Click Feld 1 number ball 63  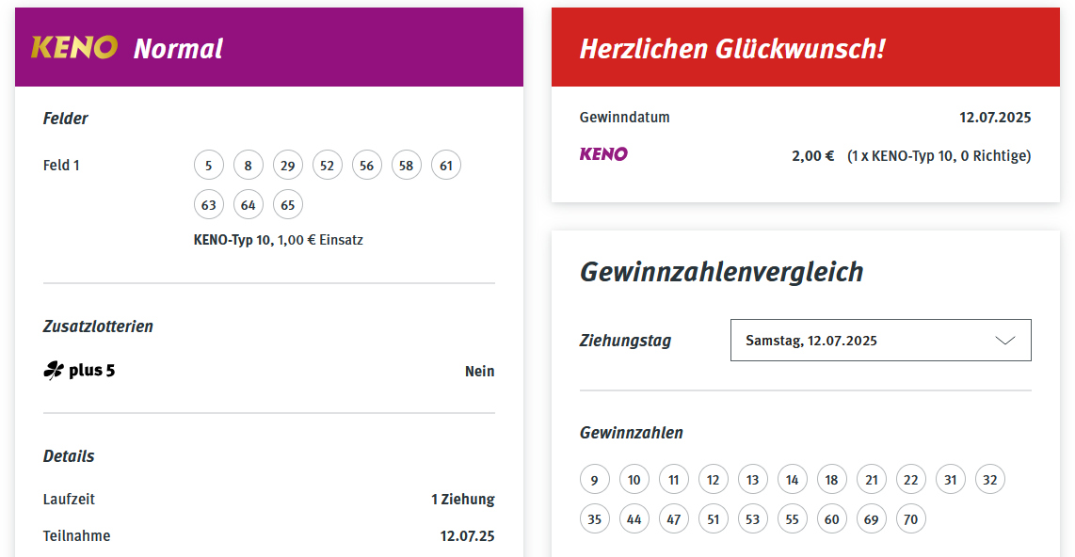208,204
